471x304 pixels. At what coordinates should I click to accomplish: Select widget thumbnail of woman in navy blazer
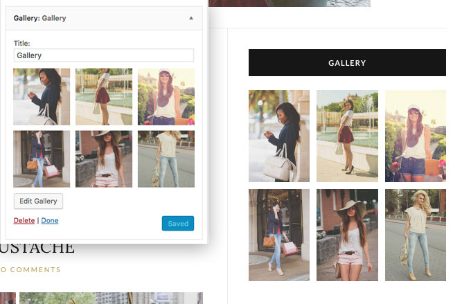click(42, 96)
